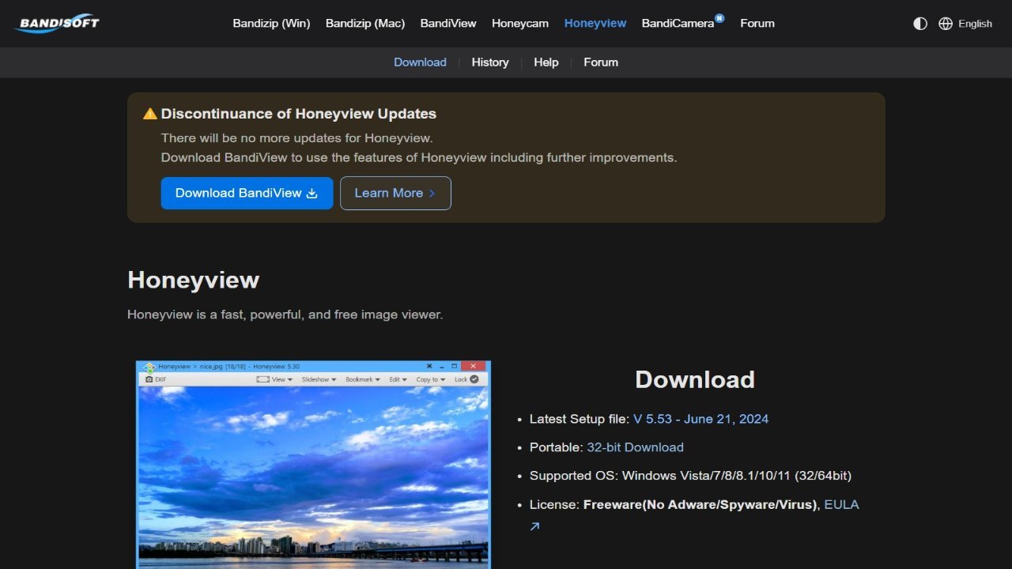Click the 32-bit Download portable link

click(x=635, y=447)
